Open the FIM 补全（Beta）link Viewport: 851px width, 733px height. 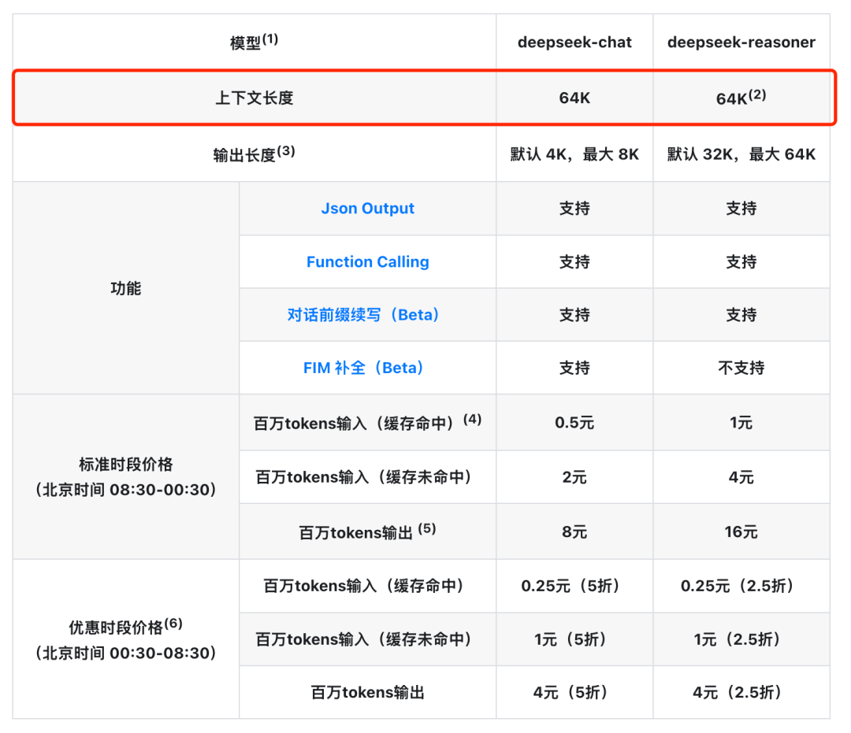click(367, 368)
